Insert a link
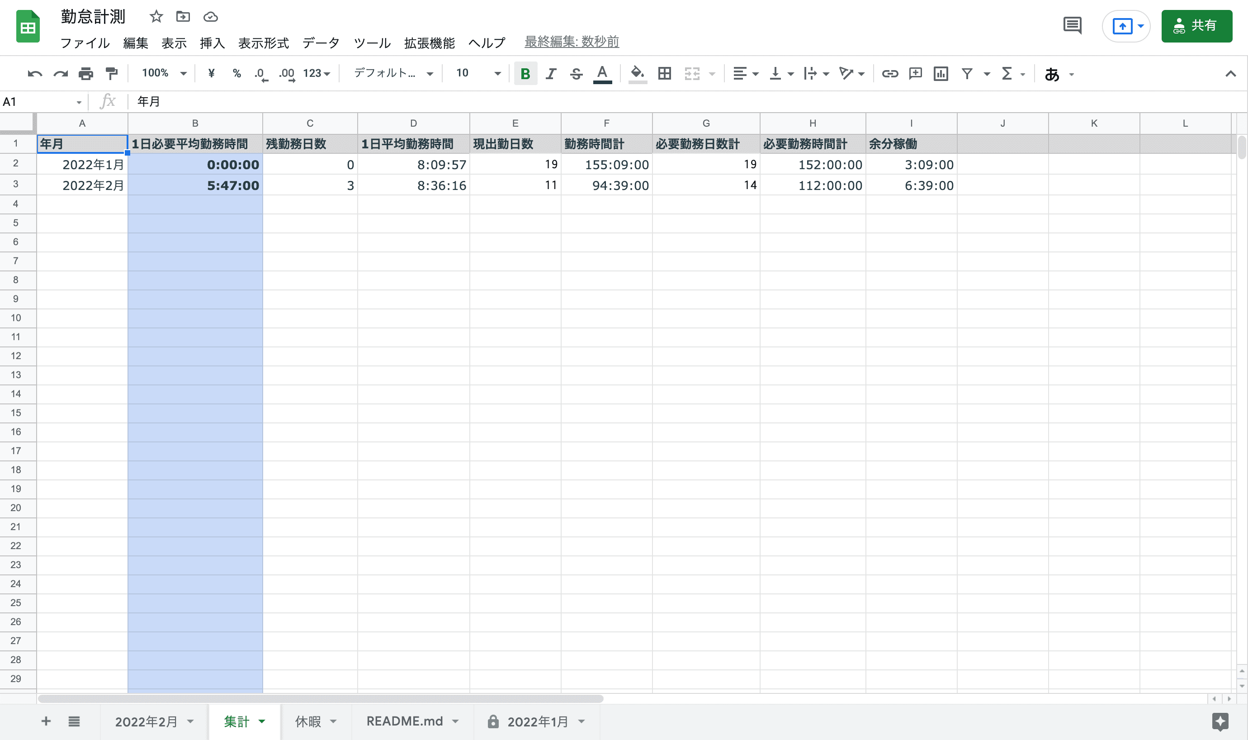 [890, 73]
